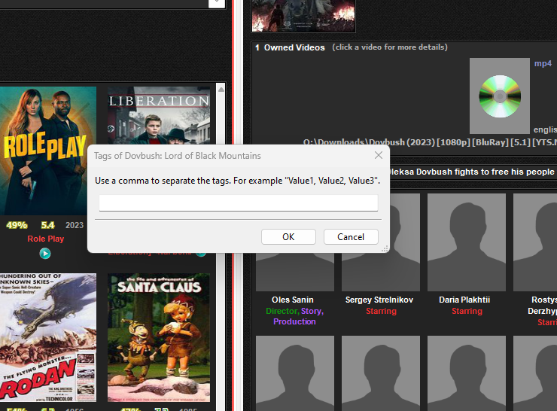
Task: Click the 2023 year label
Action: pyautogui.click(x=75, y=225)
